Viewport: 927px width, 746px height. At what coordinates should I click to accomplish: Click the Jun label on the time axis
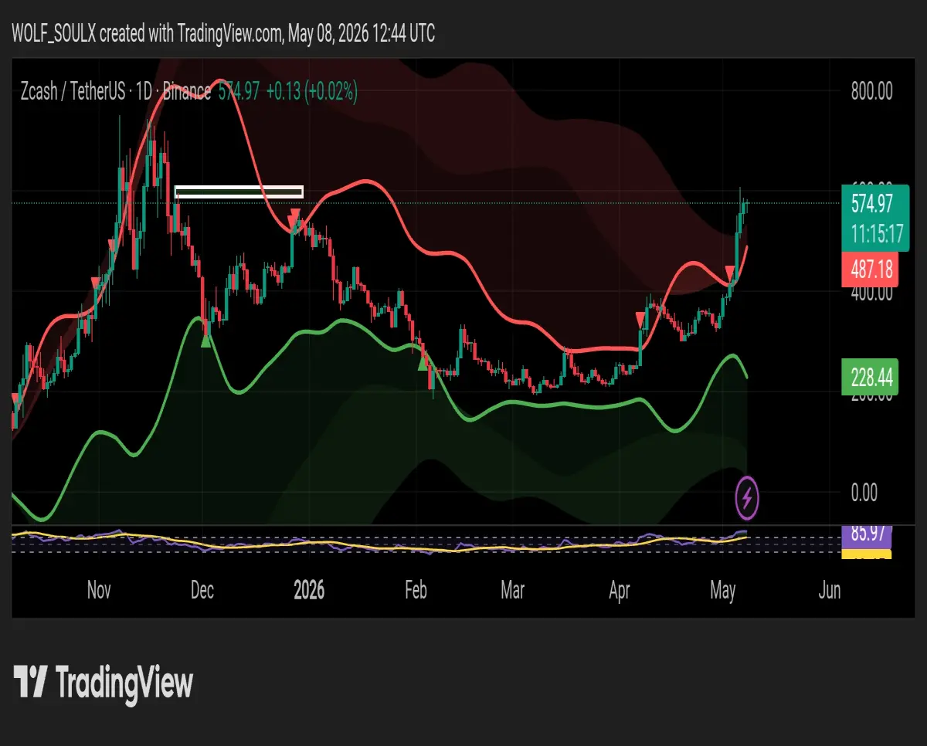(829, 592)
